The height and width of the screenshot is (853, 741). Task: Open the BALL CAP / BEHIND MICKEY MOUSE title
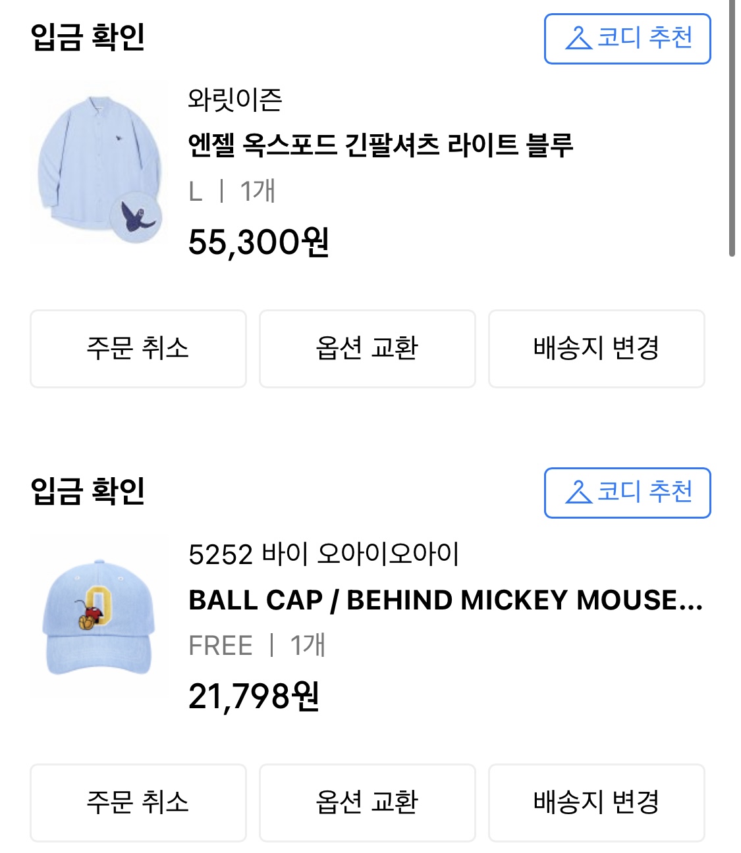tap(445, 600)
